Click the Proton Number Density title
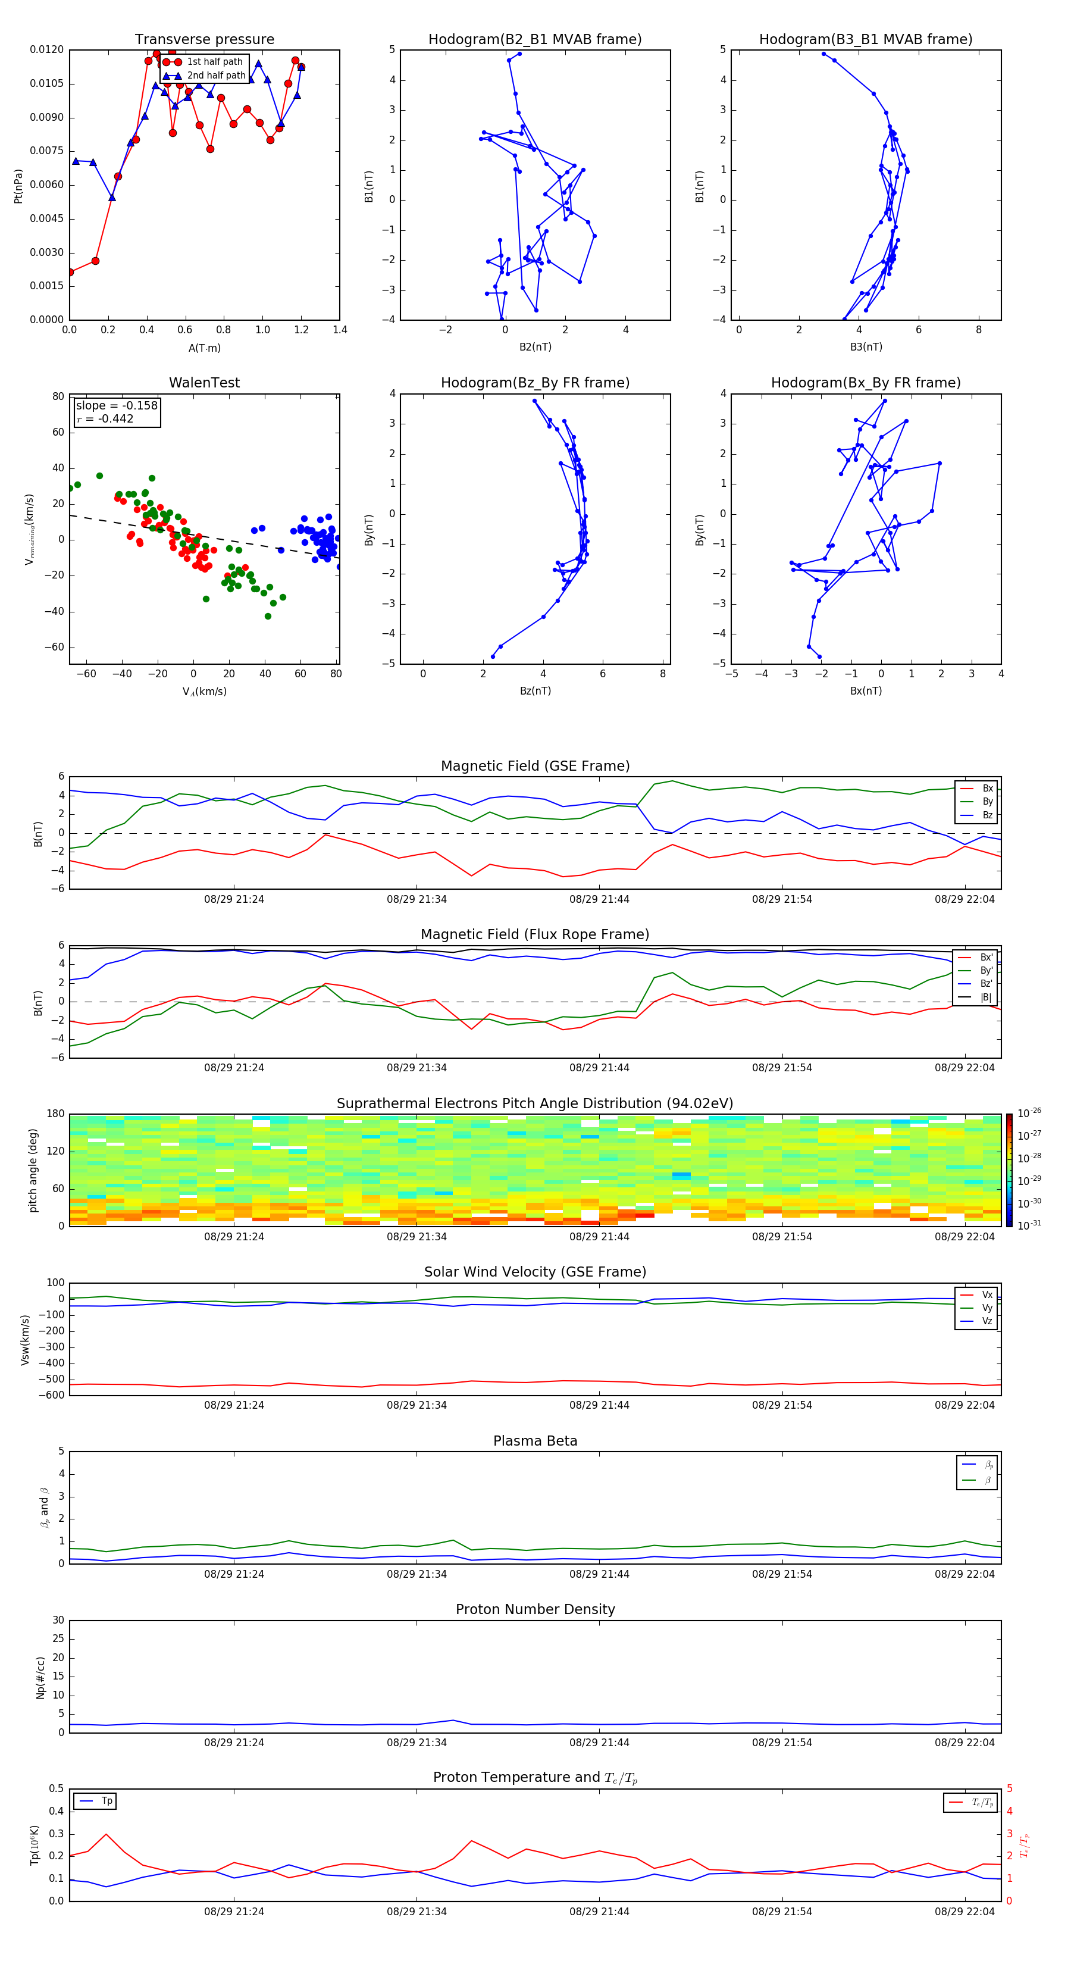Image resolution: width=1071 pixels, height=1964 pixels. [535, 1609]
